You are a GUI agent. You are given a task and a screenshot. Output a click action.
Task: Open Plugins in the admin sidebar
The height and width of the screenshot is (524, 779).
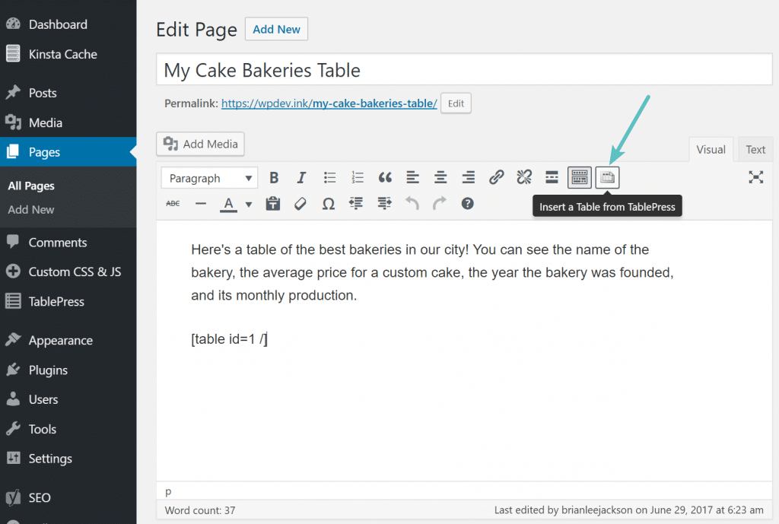[48, 370]
